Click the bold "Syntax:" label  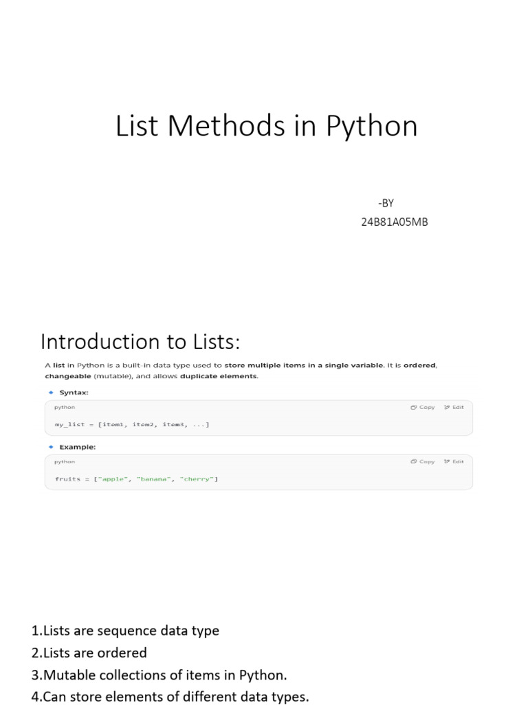(x=74, y=392)
